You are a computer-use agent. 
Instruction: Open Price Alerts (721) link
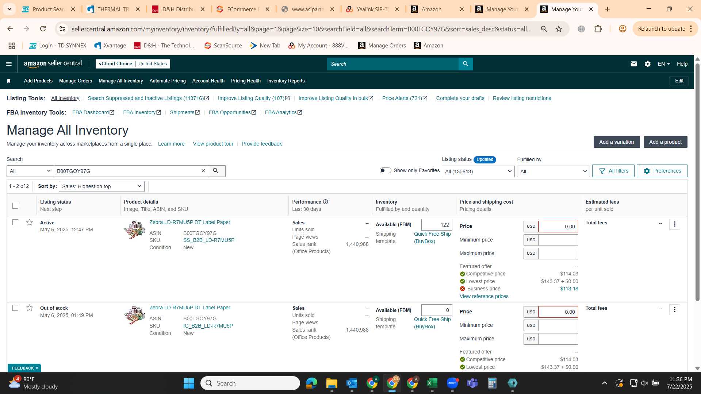[x=405, y=98]
